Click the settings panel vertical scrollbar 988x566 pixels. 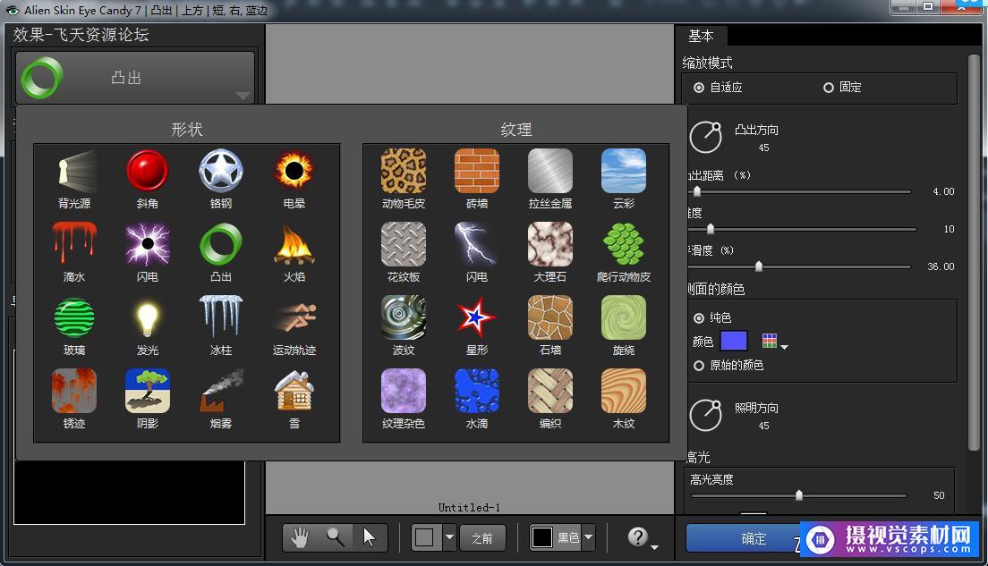(x=975, y=252)
